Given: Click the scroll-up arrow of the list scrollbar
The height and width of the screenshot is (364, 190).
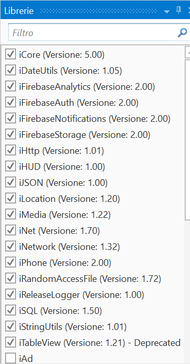Looking at the screenshot, I should (x=188, y=53).
